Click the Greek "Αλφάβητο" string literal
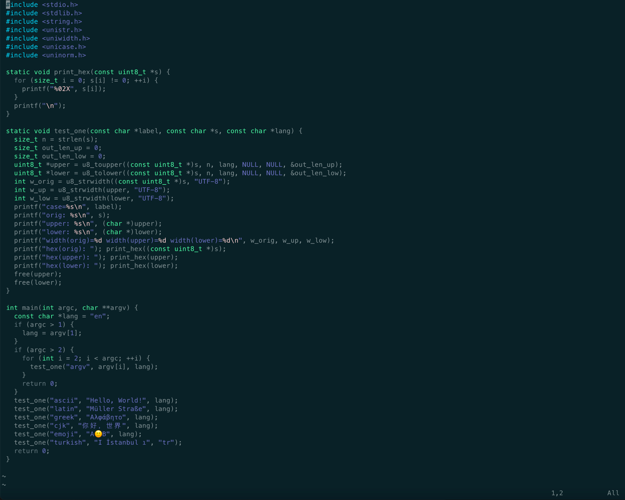 [x=106, y=417]
